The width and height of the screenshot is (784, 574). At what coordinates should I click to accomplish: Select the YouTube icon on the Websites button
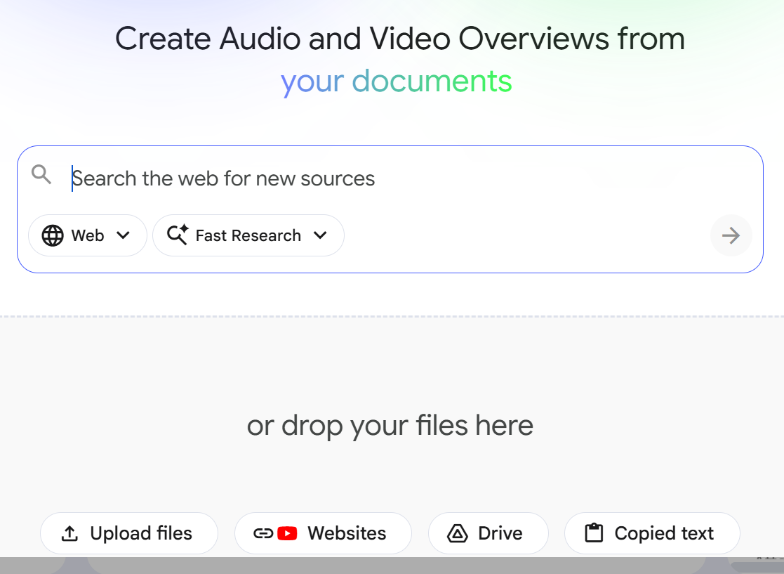(x=288, y=533)
